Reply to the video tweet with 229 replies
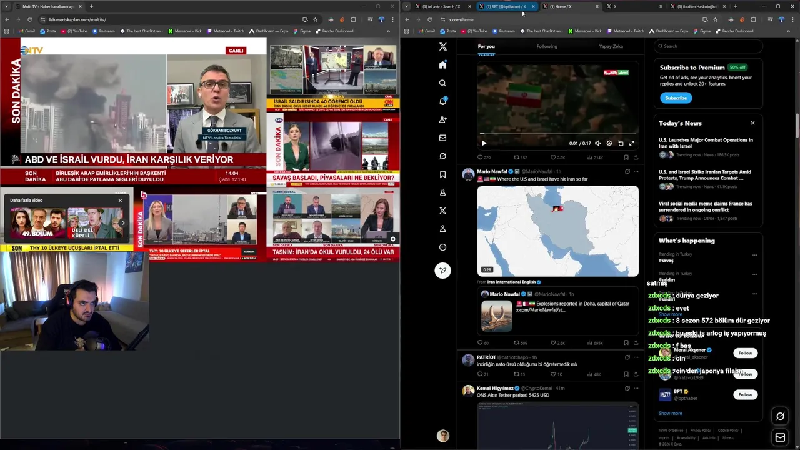 [x=484, y=157]
